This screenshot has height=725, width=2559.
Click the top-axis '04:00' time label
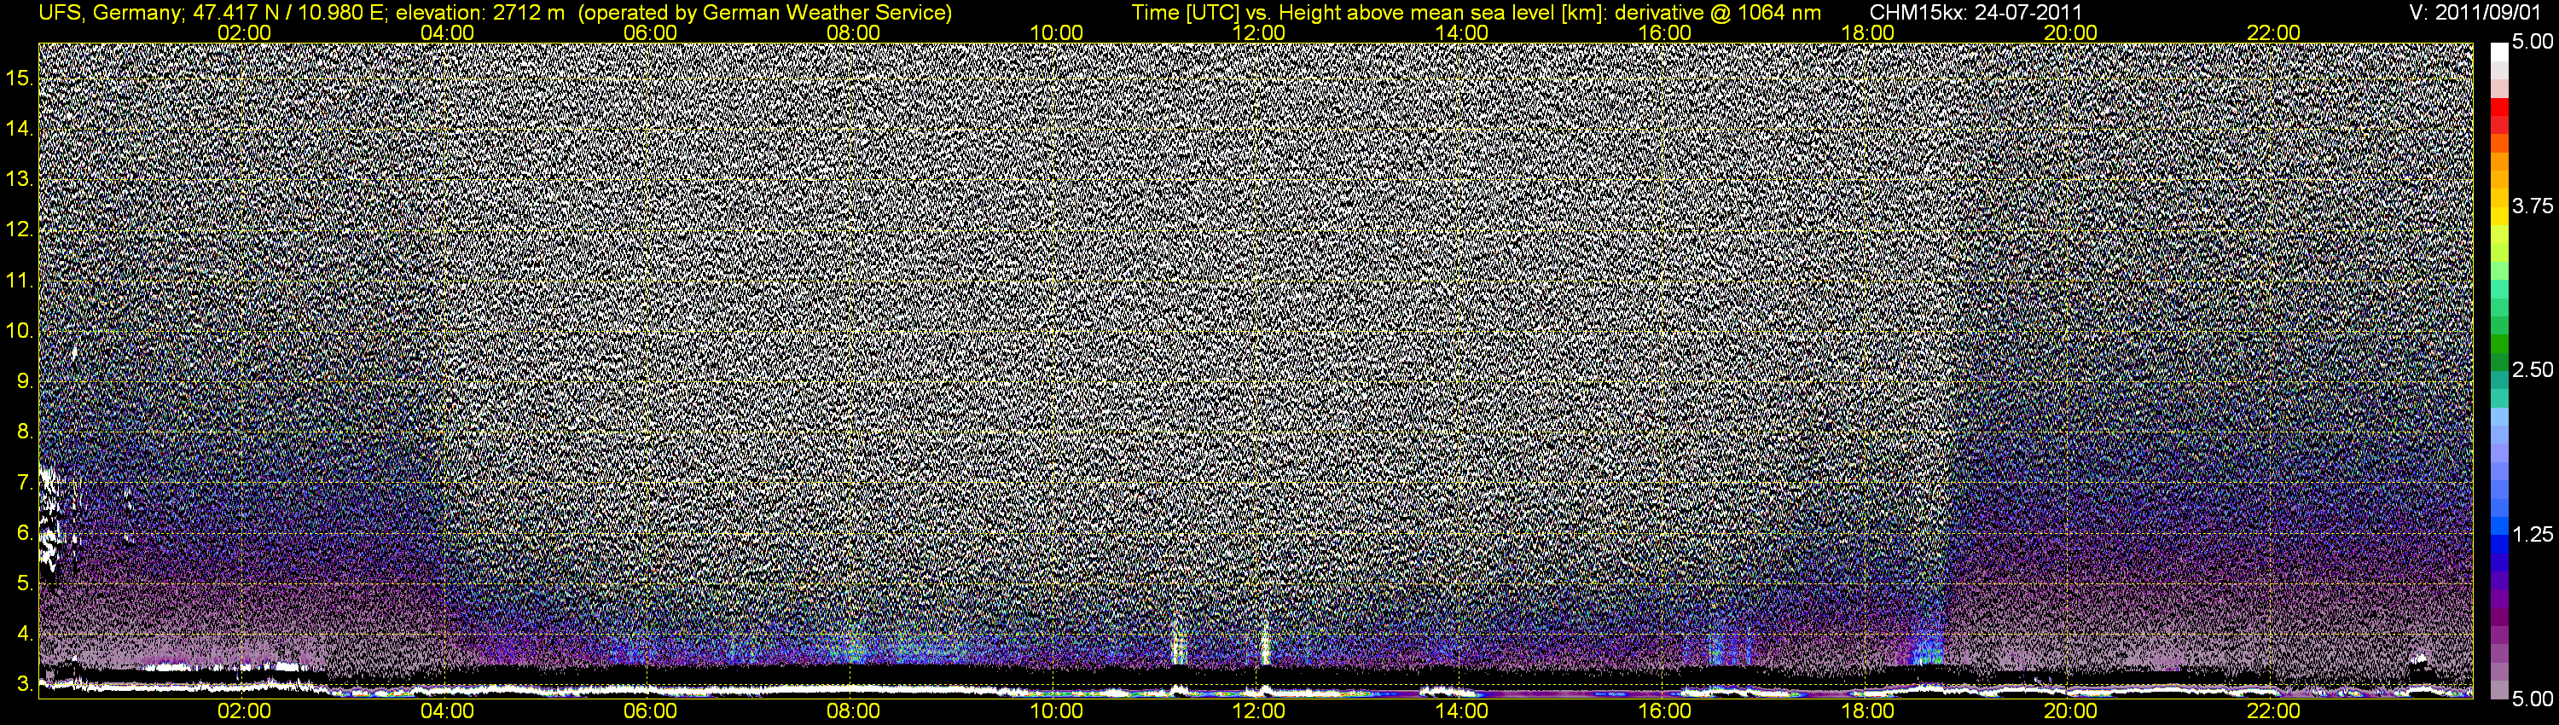pos(447,32)
